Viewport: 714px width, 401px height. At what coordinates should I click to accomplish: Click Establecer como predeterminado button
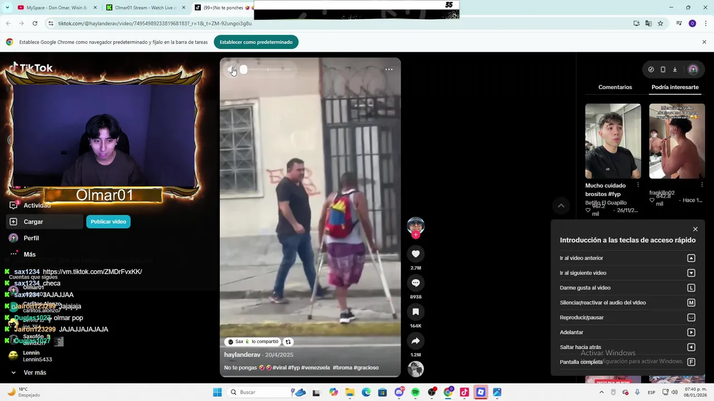[x=256, y=42]
